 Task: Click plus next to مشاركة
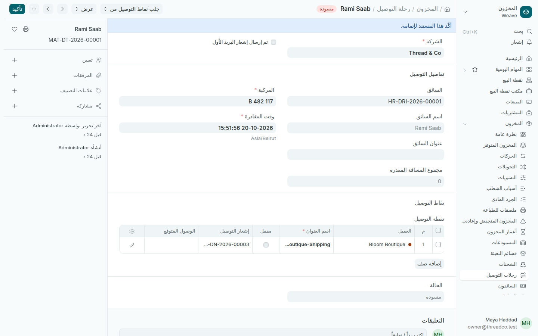pyautogui.click(x=15, y=106)
